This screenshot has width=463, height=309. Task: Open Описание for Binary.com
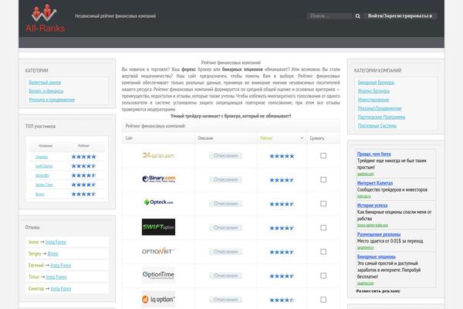[225, 179]
